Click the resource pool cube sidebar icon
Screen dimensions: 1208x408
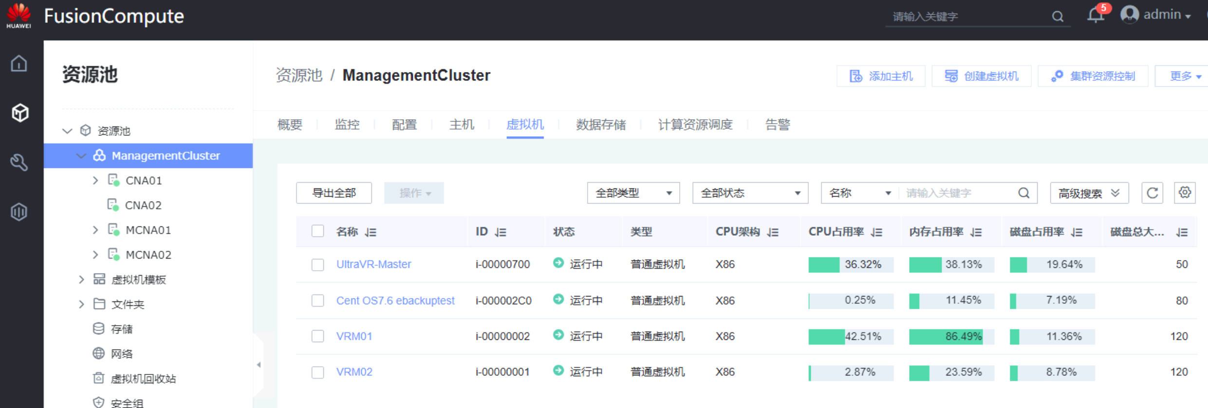(20, 113)
